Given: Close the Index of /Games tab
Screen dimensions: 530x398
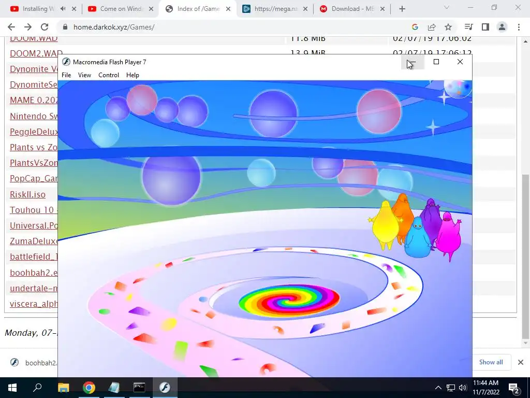Looking at the screenshot, I should [x=228, y=9].
